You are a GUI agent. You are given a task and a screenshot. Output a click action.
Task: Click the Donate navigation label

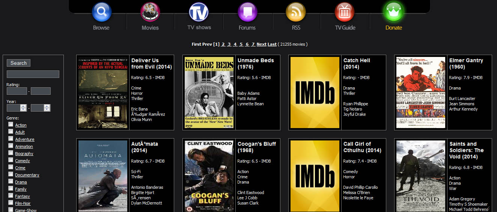point(393,28)
